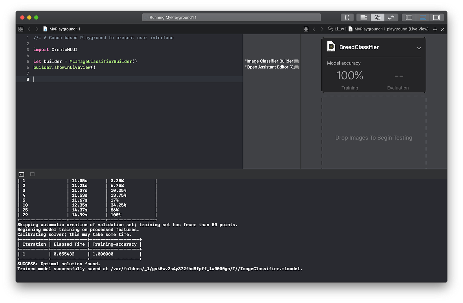Toggle the left navigator panel visibility
Image resolution: width=463 pixels, height=303 pixels.
click(x=409, y=17)
